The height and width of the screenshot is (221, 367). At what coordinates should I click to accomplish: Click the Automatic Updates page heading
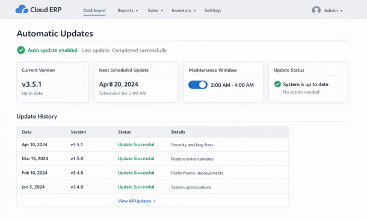tap(55, 34)
